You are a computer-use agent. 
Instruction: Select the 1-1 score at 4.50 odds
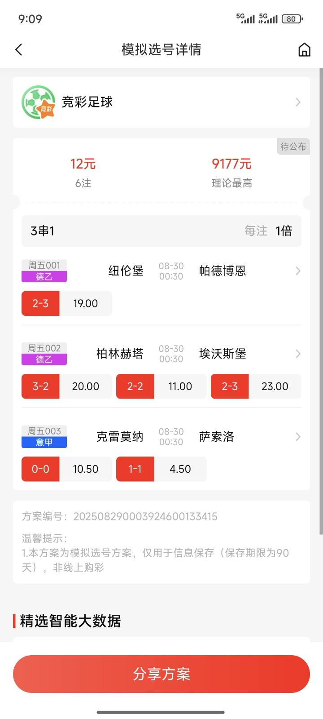pyautogui.click(x=161, y=469)
